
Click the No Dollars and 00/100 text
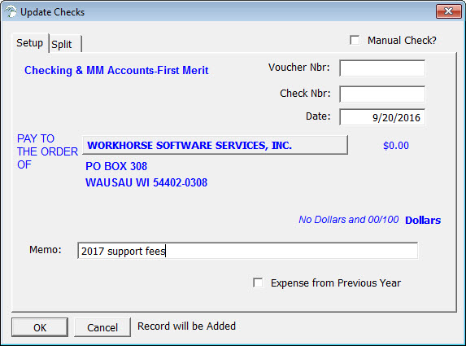coord(349,220)
